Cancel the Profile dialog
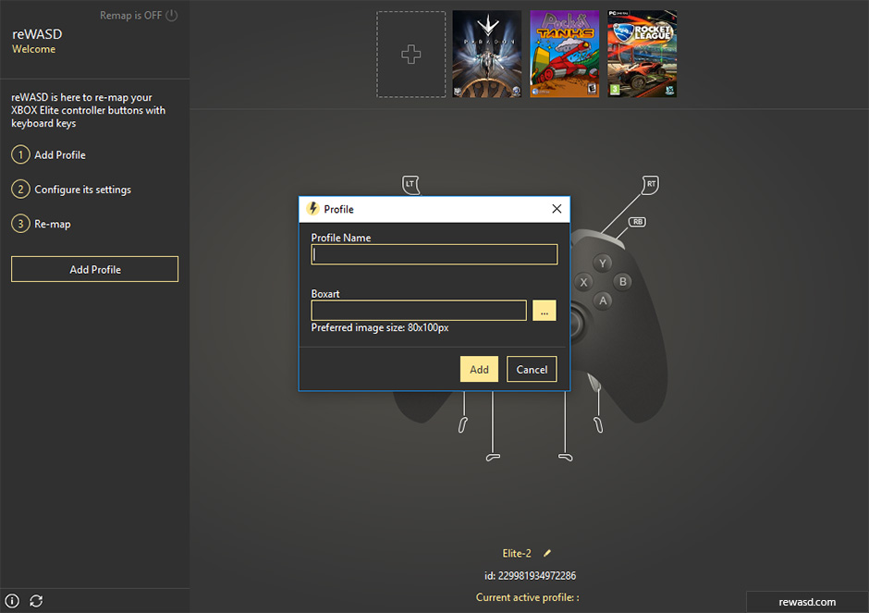The width and height of the screenshot is (869, 613). 532,369
